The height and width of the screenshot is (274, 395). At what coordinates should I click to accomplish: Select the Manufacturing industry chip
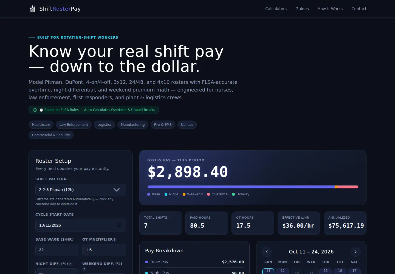133,125
